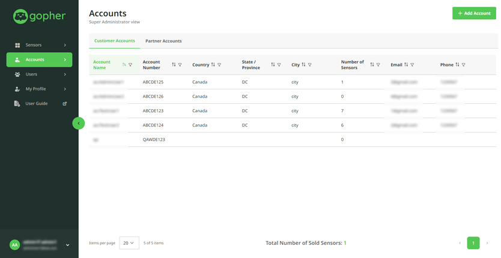The height and width of the screenshot is (258, 501).
Task: Sort the State / Province column
Action: point(273,65)
